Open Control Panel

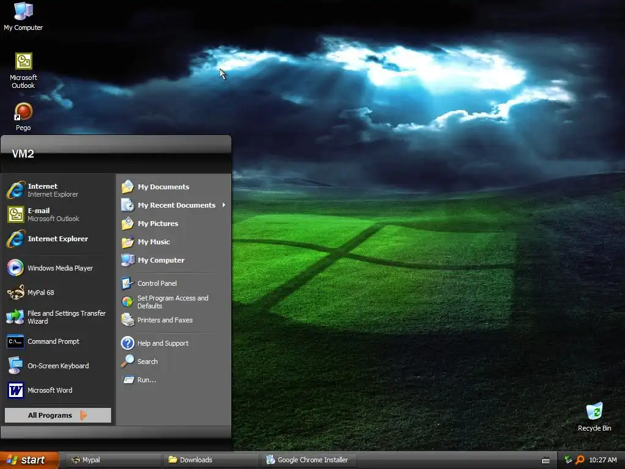pyautogui.click(x=174, y=283)
